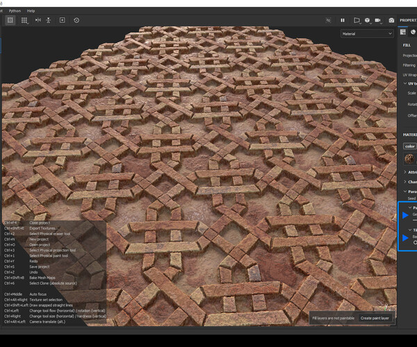This screenshot has width=417, height=347.
Task: Click 'Camera translate (alt.)' shortcut text
Action: [x=47, y=322]
